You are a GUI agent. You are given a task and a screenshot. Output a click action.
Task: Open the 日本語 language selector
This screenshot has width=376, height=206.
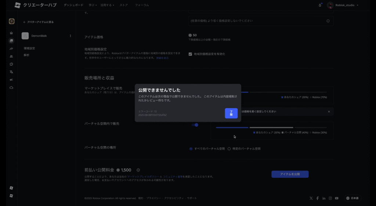[x=352, y=198]
